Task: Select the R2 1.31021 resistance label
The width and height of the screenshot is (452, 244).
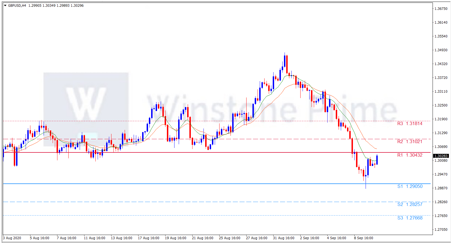Action: pyautogui.click(x=410, y=142)
